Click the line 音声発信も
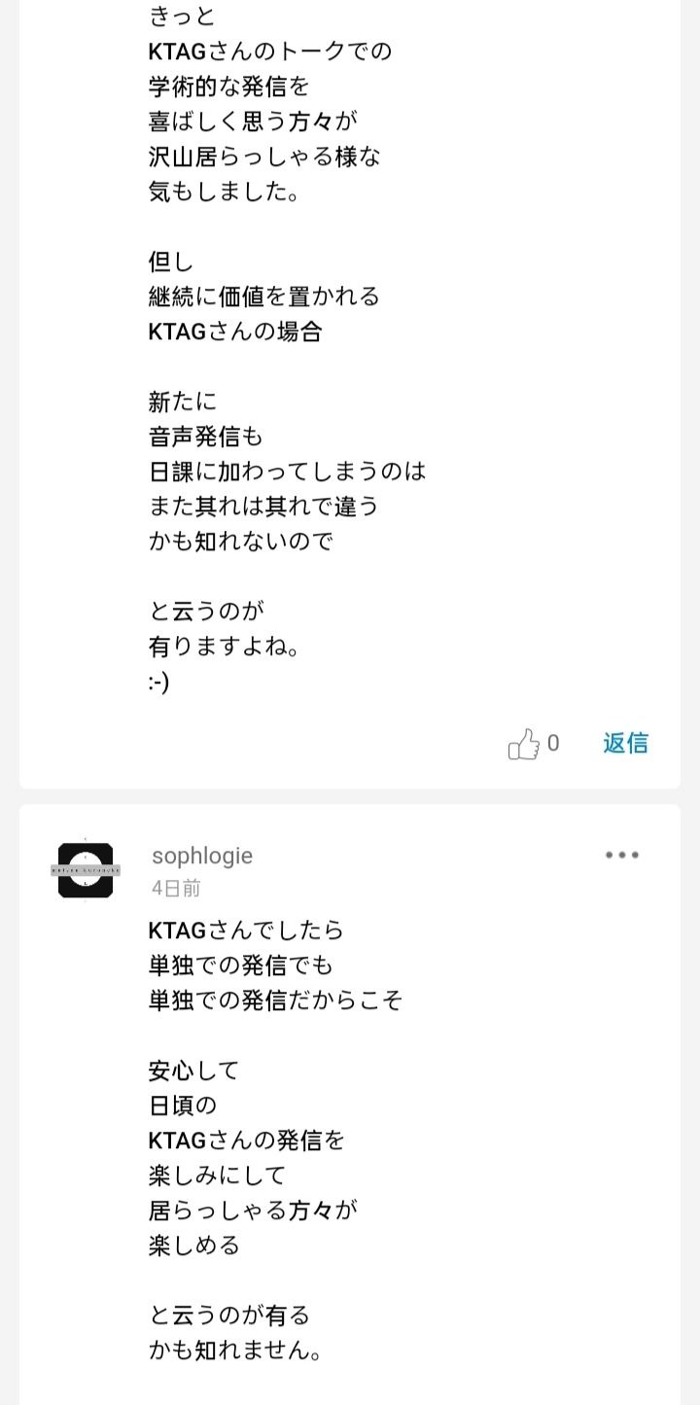The width and height of the screenshot is (700, 1405). [x=205, y=437]
